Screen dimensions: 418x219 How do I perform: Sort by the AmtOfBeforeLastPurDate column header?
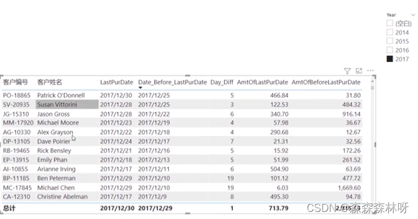click(x=326, y=82)
